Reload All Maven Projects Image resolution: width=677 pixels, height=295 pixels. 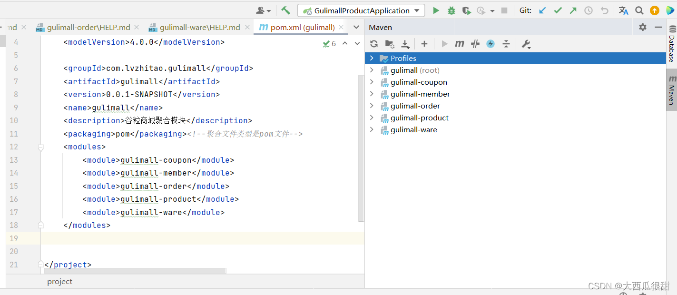coord(374,44)
